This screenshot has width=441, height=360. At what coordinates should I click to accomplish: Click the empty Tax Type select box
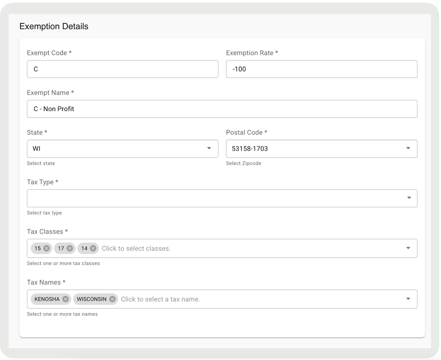222,198
